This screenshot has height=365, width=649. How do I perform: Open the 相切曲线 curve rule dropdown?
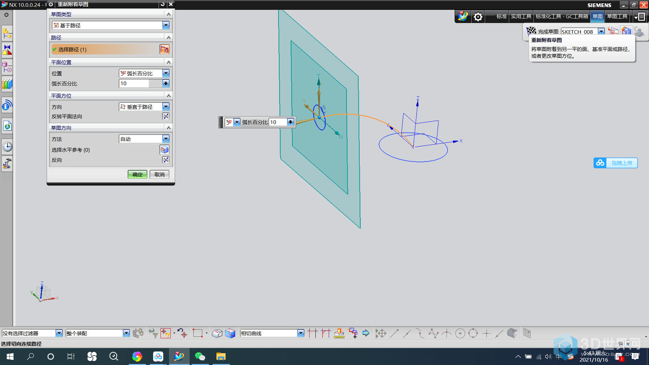click(301, 333)
